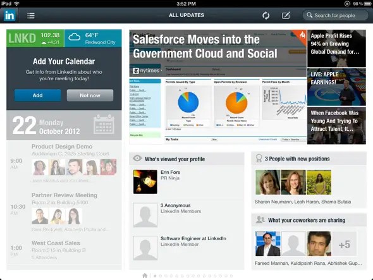Open Erin Fors profile photo
The width and height of the screenshot is (373, 280).
click(145, 182)
